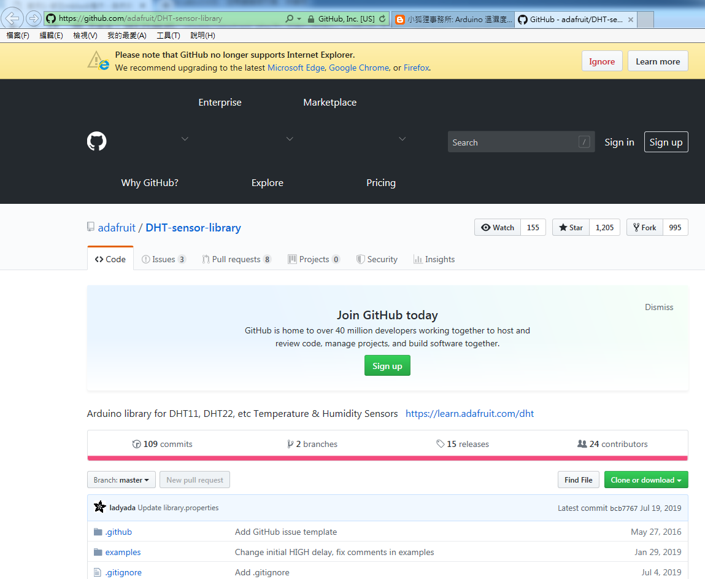This screenshot has height=579, width=705.
Task: Click the browser Back arrow button
Action: pyautogui.click(x=12, y=18)
